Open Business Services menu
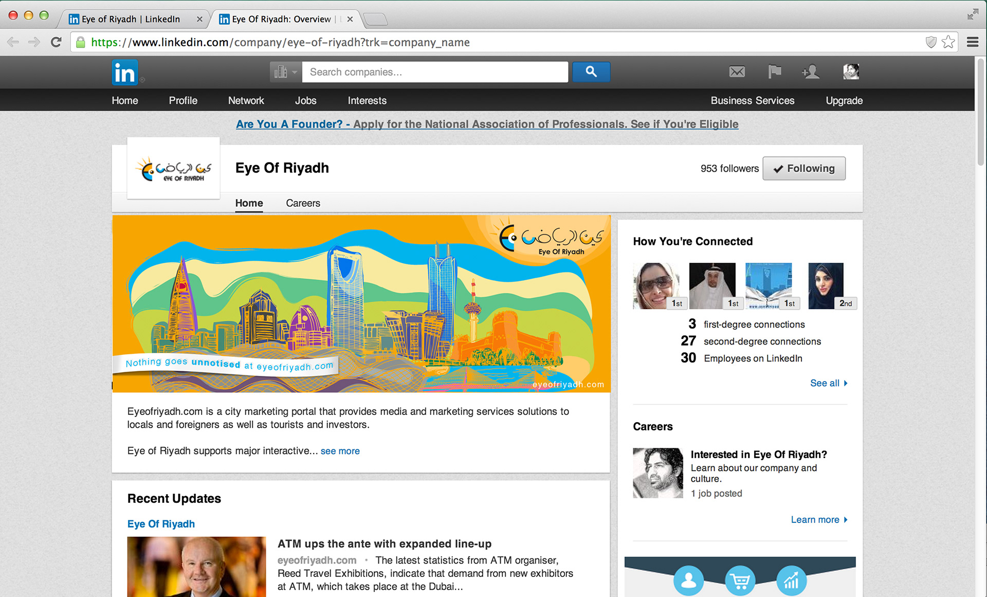This screenshot has height=597, width=987. tap(753, 101)
